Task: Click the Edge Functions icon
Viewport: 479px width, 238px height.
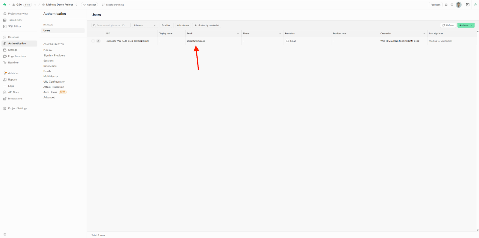Action: click(5, 56)
